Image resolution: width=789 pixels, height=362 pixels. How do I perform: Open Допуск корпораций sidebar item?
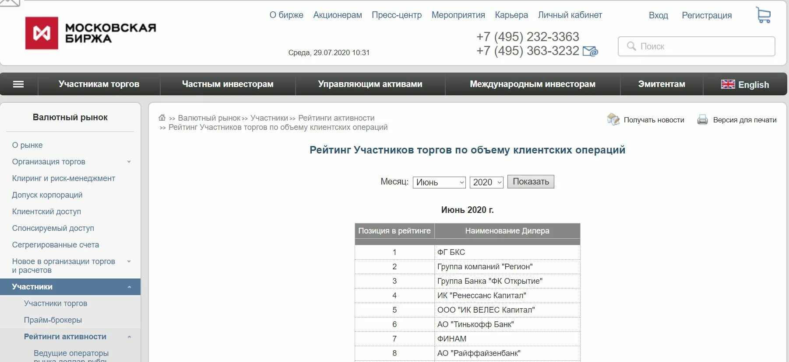(47, 195)
